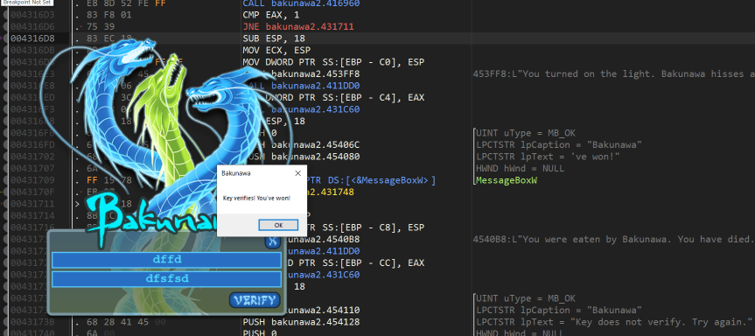Toggle breakpoint dot beside address 004316D6

point(5,26)
